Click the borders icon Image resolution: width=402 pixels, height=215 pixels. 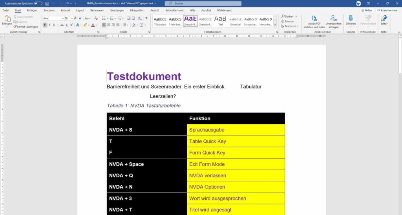[141, 25]
